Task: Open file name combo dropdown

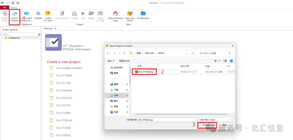Action: 196,120
